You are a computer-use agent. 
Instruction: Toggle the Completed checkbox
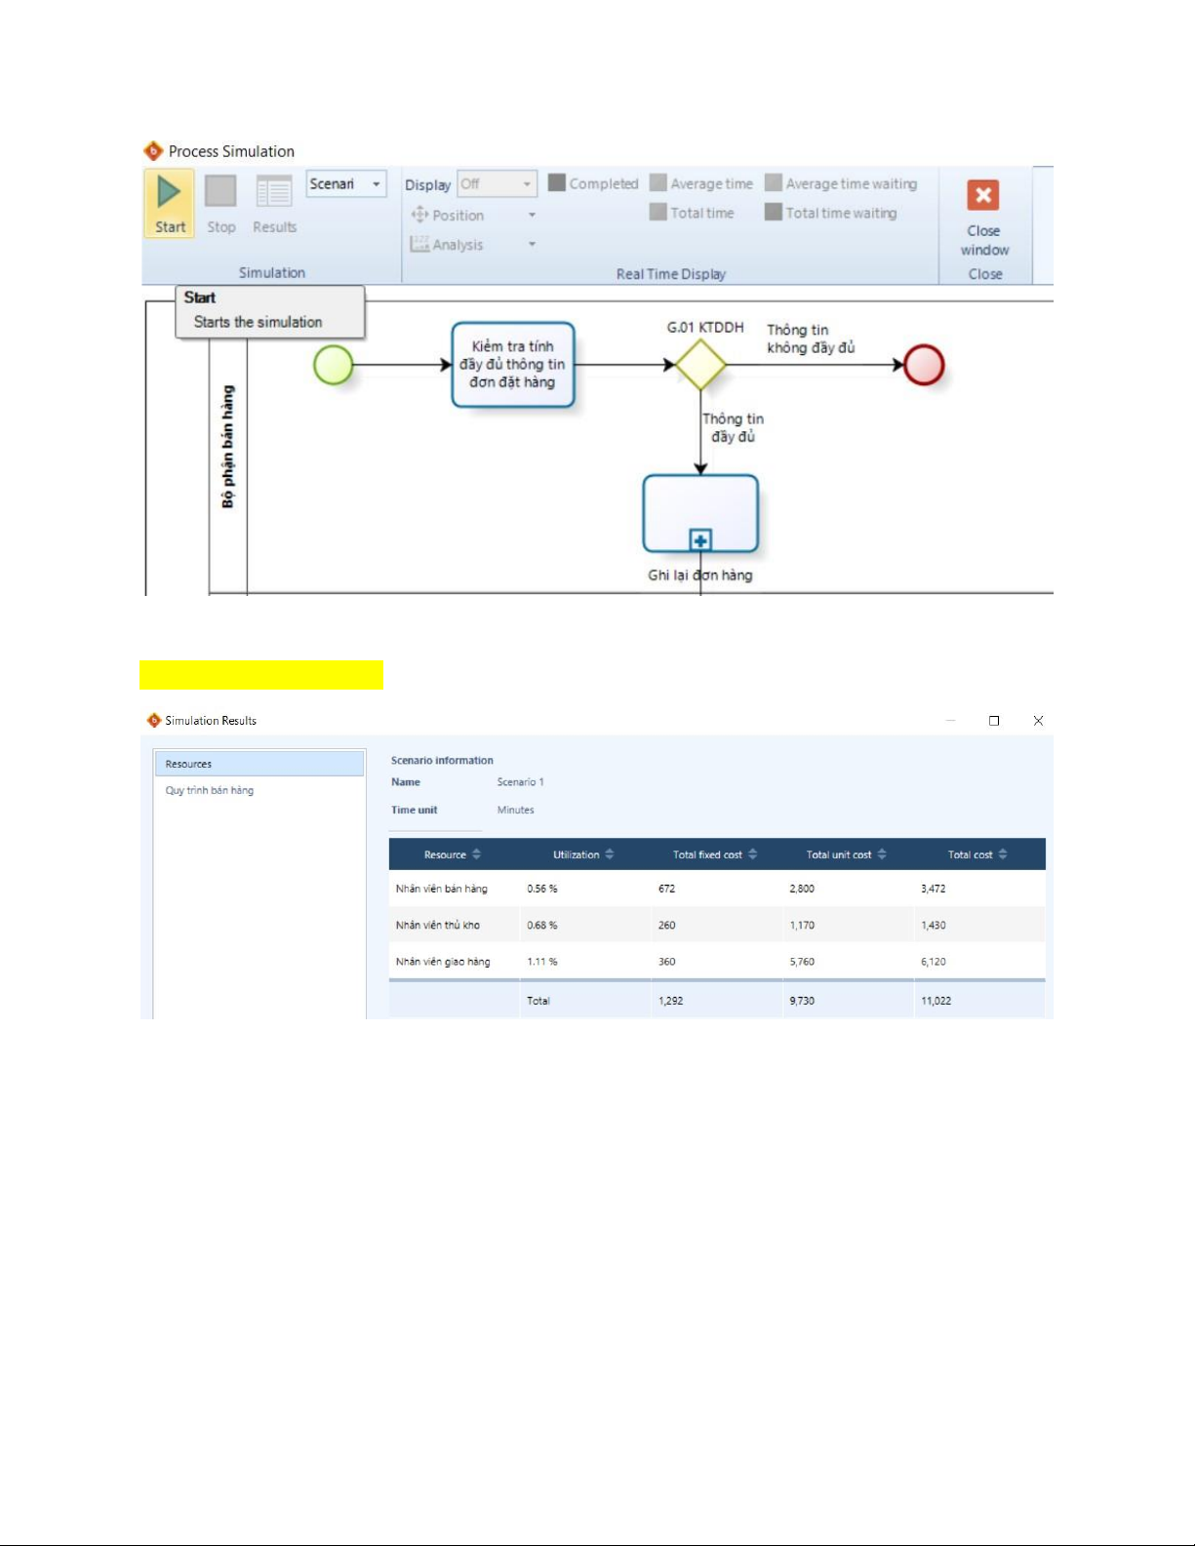coord(557,183)
